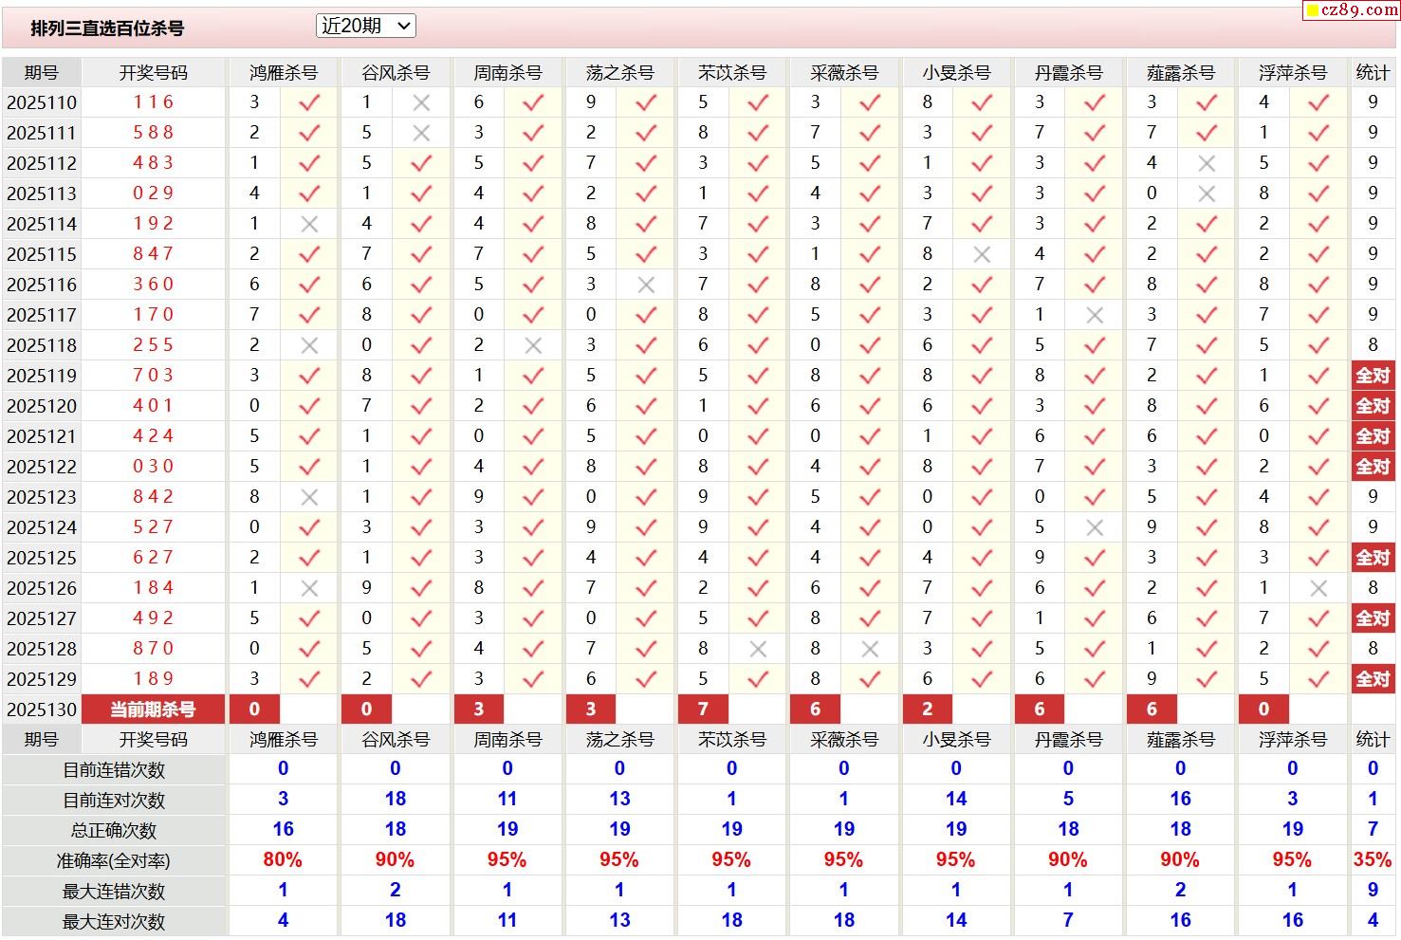Click the red check for 荡之杀号 in row 2025127

click(646, 618)
